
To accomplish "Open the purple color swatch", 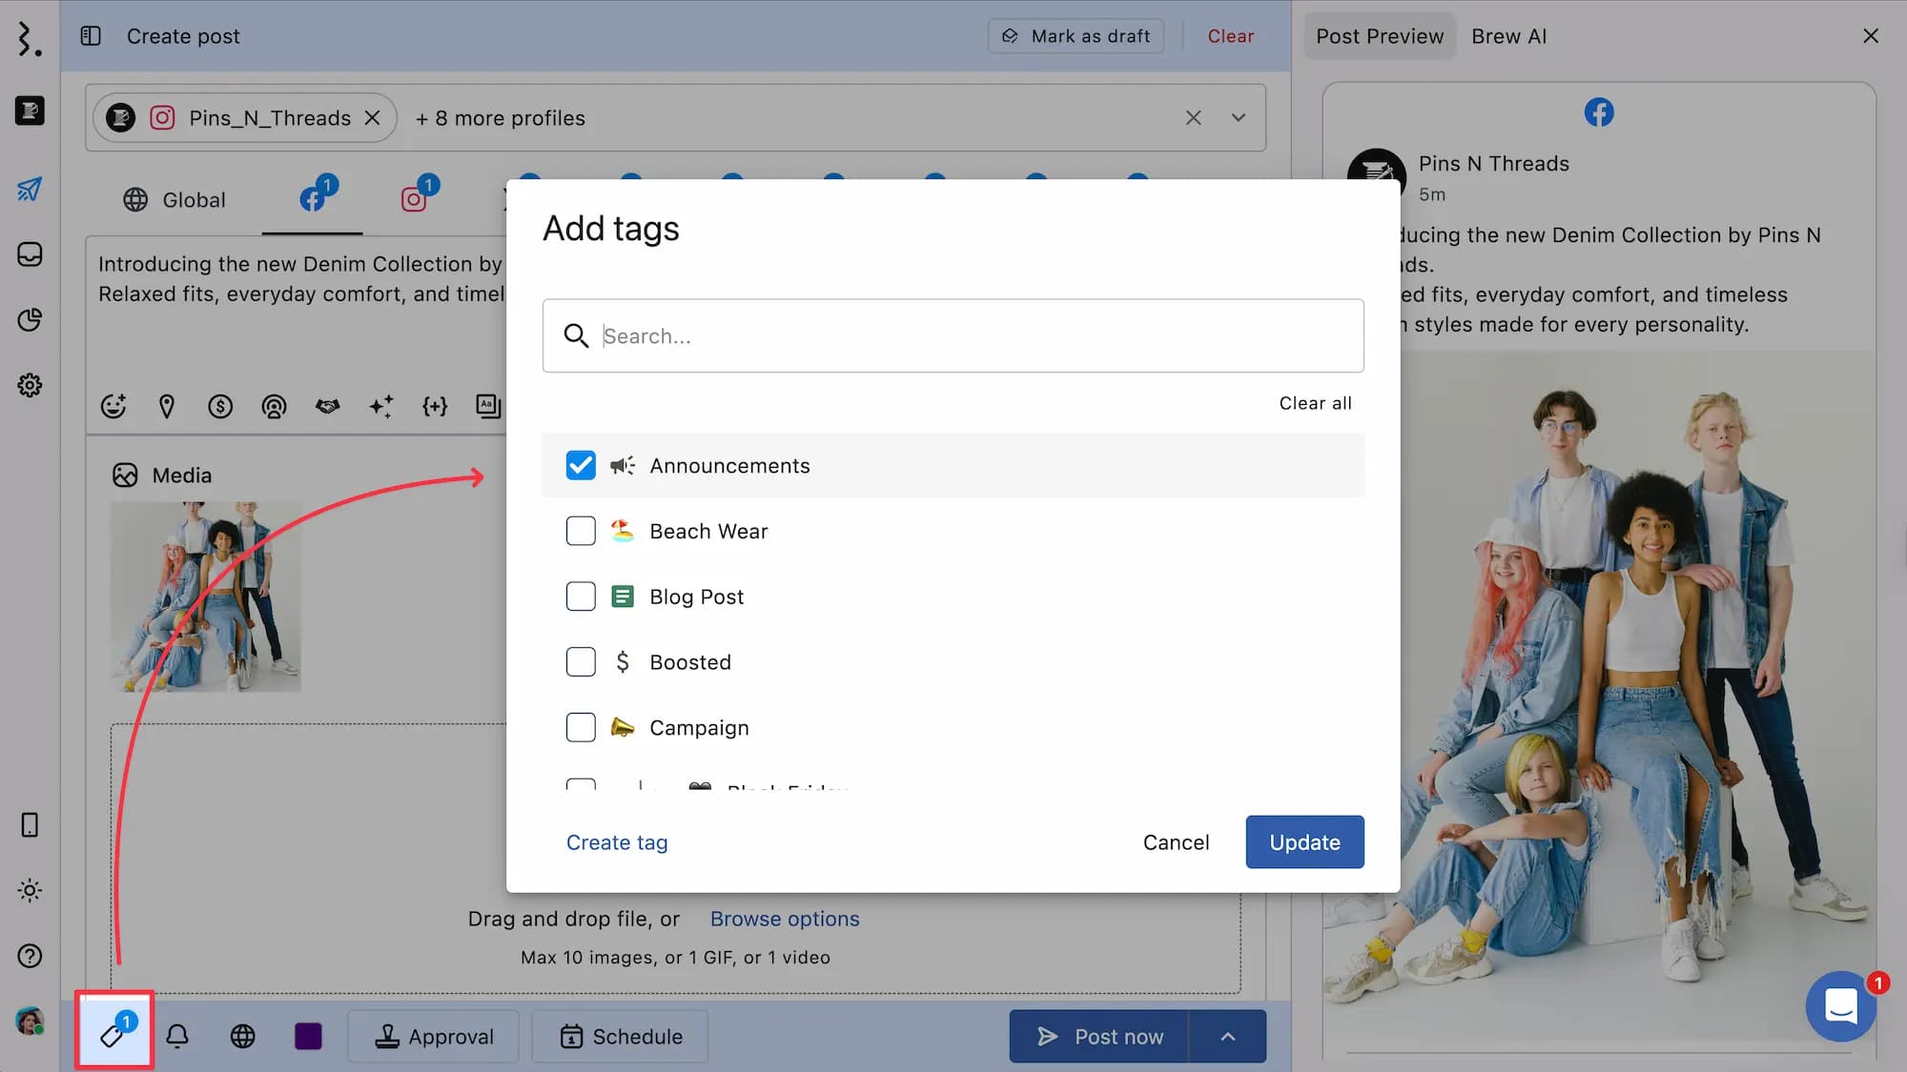I will point(308,1037).
